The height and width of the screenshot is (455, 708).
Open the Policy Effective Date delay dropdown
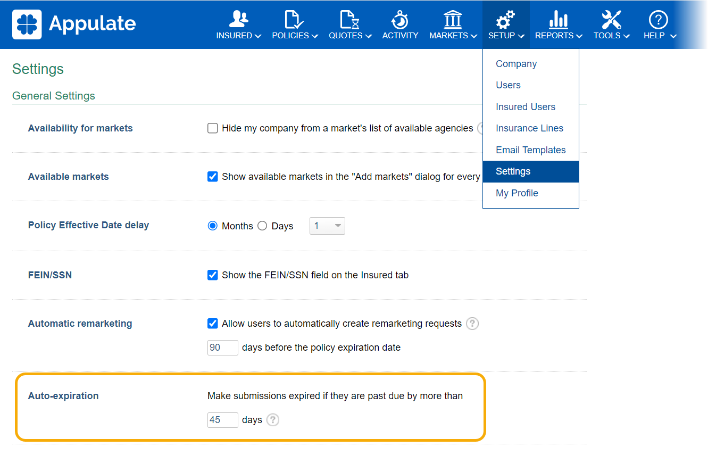pyautogui.click(x=327, y=226)
